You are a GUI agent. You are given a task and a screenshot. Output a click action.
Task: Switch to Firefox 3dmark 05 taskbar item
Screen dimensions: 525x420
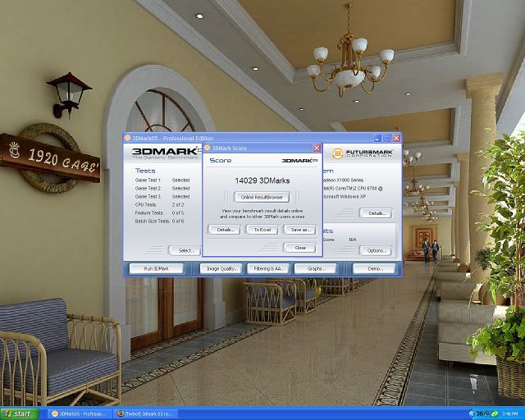(x=145, y=414)
